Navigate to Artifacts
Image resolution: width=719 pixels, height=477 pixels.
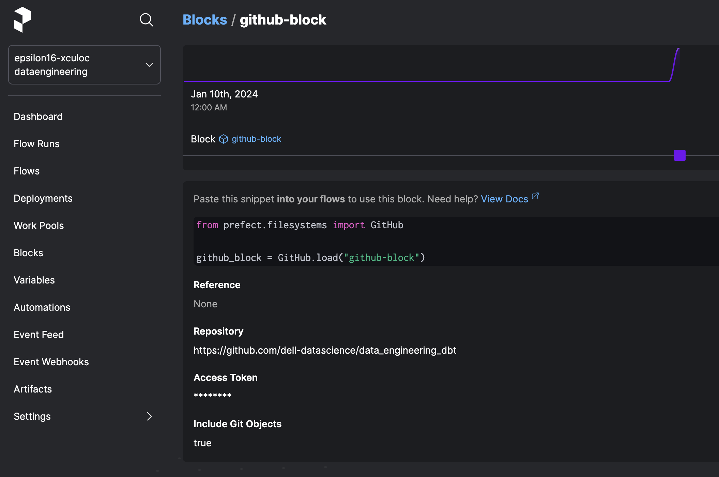pyautogui.click(x=33, y=389)
